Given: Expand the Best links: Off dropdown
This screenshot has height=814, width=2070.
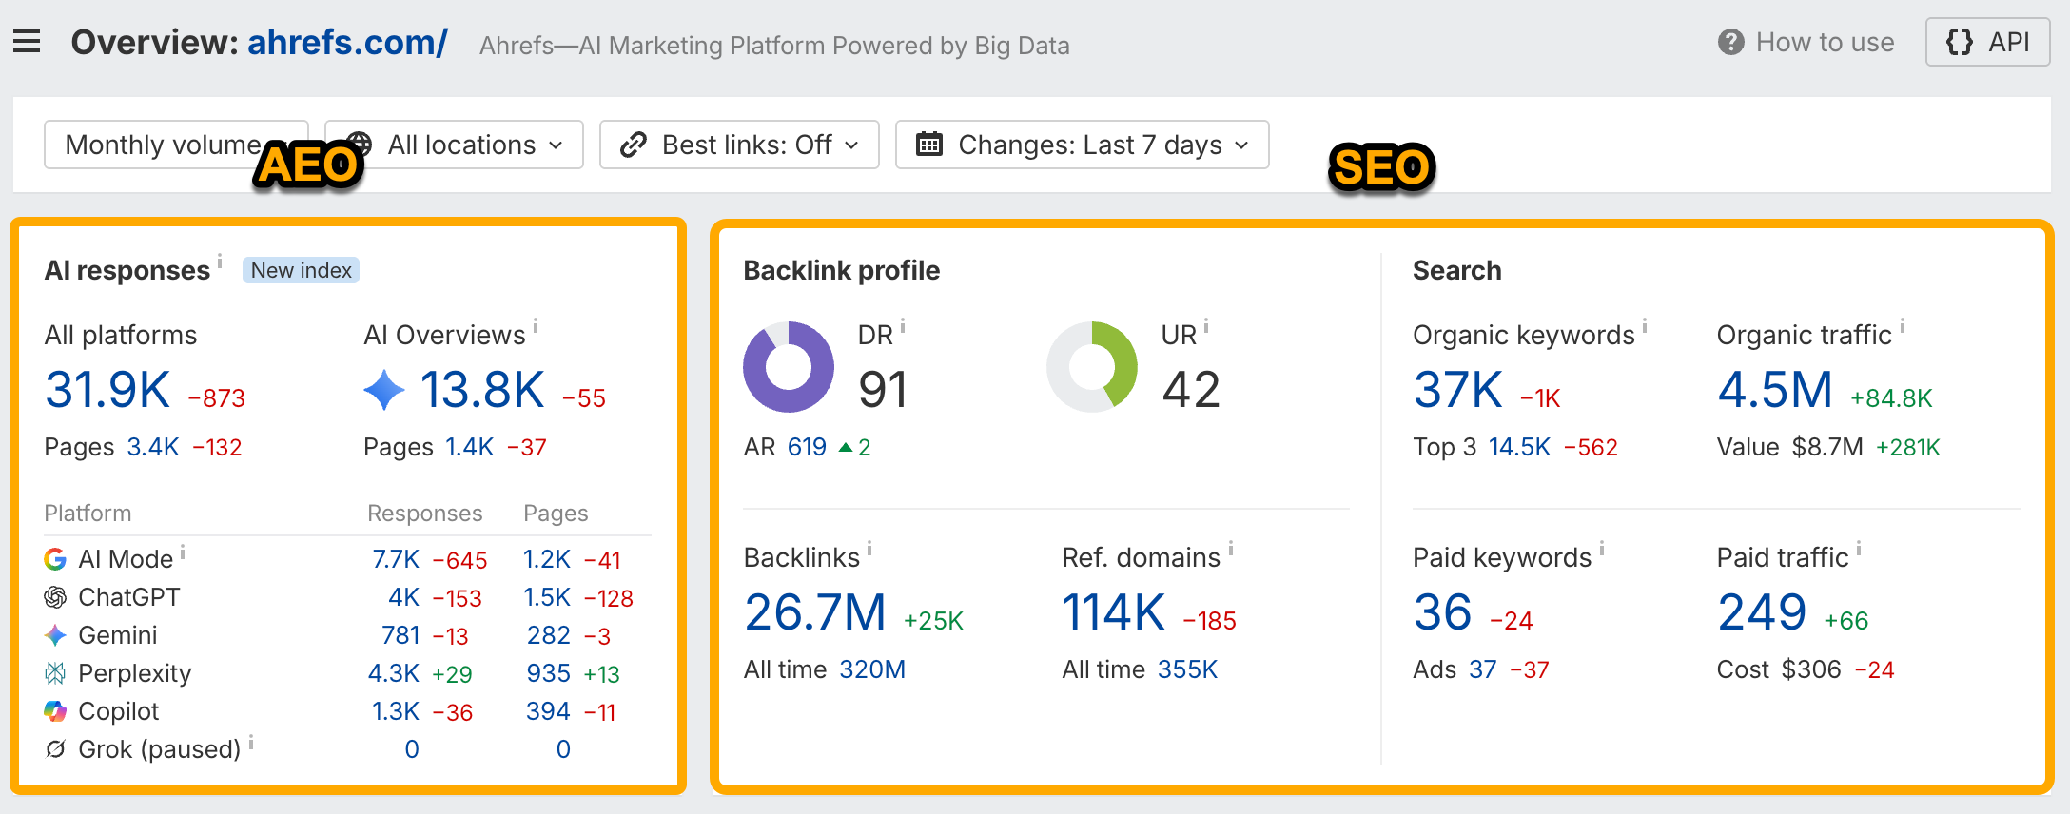Looking at the screenshot, I should pos(739,145).
